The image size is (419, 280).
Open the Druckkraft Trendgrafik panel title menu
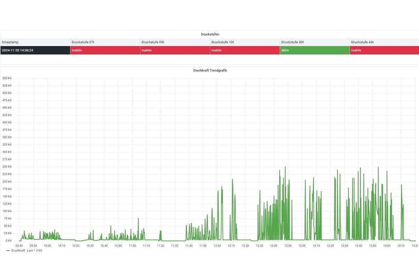[x=210, y=70]
